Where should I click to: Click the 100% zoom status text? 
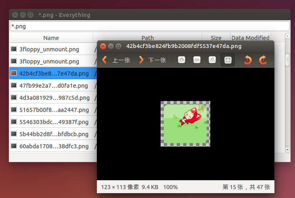pyautogui.click(x=170, y=187)
